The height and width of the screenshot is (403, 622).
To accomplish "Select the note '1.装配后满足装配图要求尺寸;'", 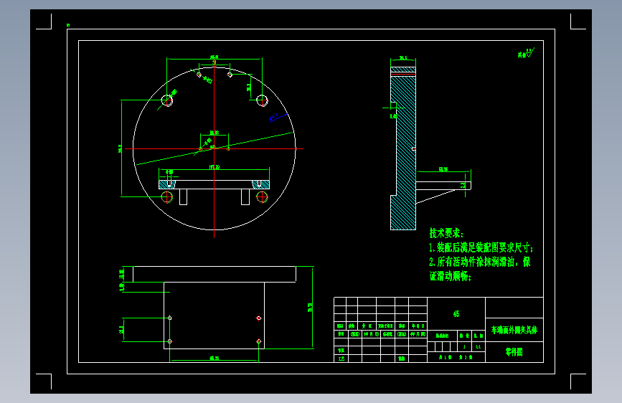I will point(481,248).
